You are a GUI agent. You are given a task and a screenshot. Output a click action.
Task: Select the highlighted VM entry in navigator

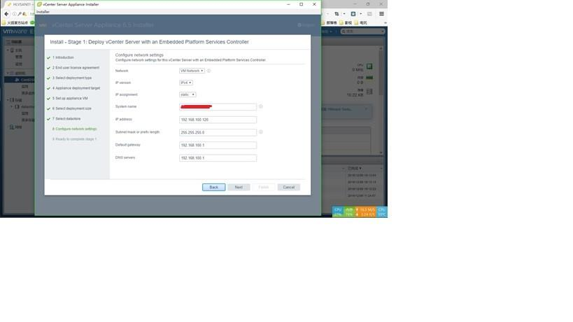click(20, 80)
